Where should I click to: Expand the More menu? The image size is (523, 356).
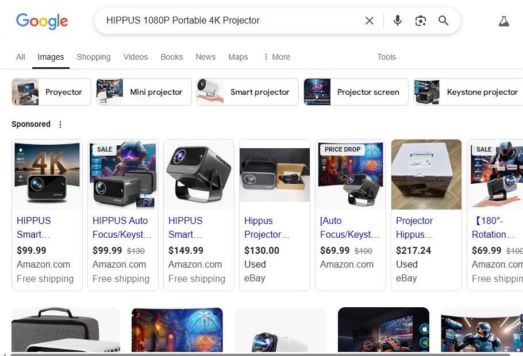(x=277, y=57)
